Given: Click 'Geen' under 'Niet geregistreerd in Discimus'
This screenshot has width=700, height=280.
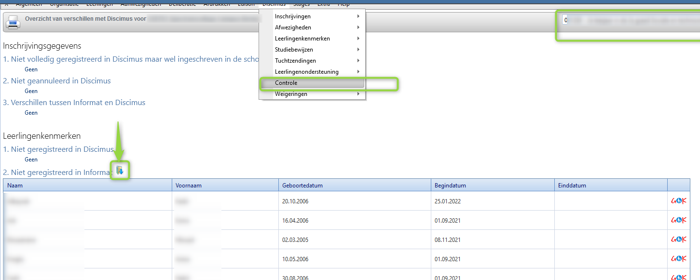Looking at the screenshot, I should (x=31, y=160).
